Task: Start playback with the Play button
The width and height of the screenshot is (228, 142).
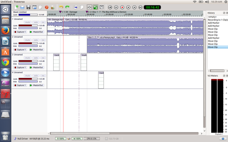Action: point(128,7)
